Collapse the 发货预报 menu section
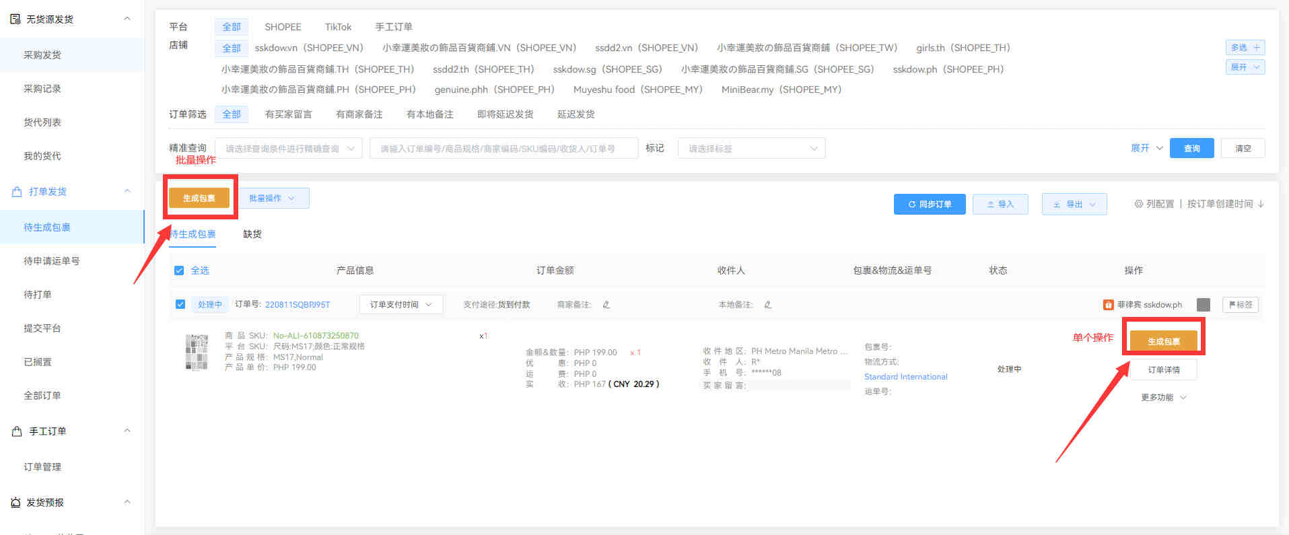1289x535 pixels. point(127,503)
